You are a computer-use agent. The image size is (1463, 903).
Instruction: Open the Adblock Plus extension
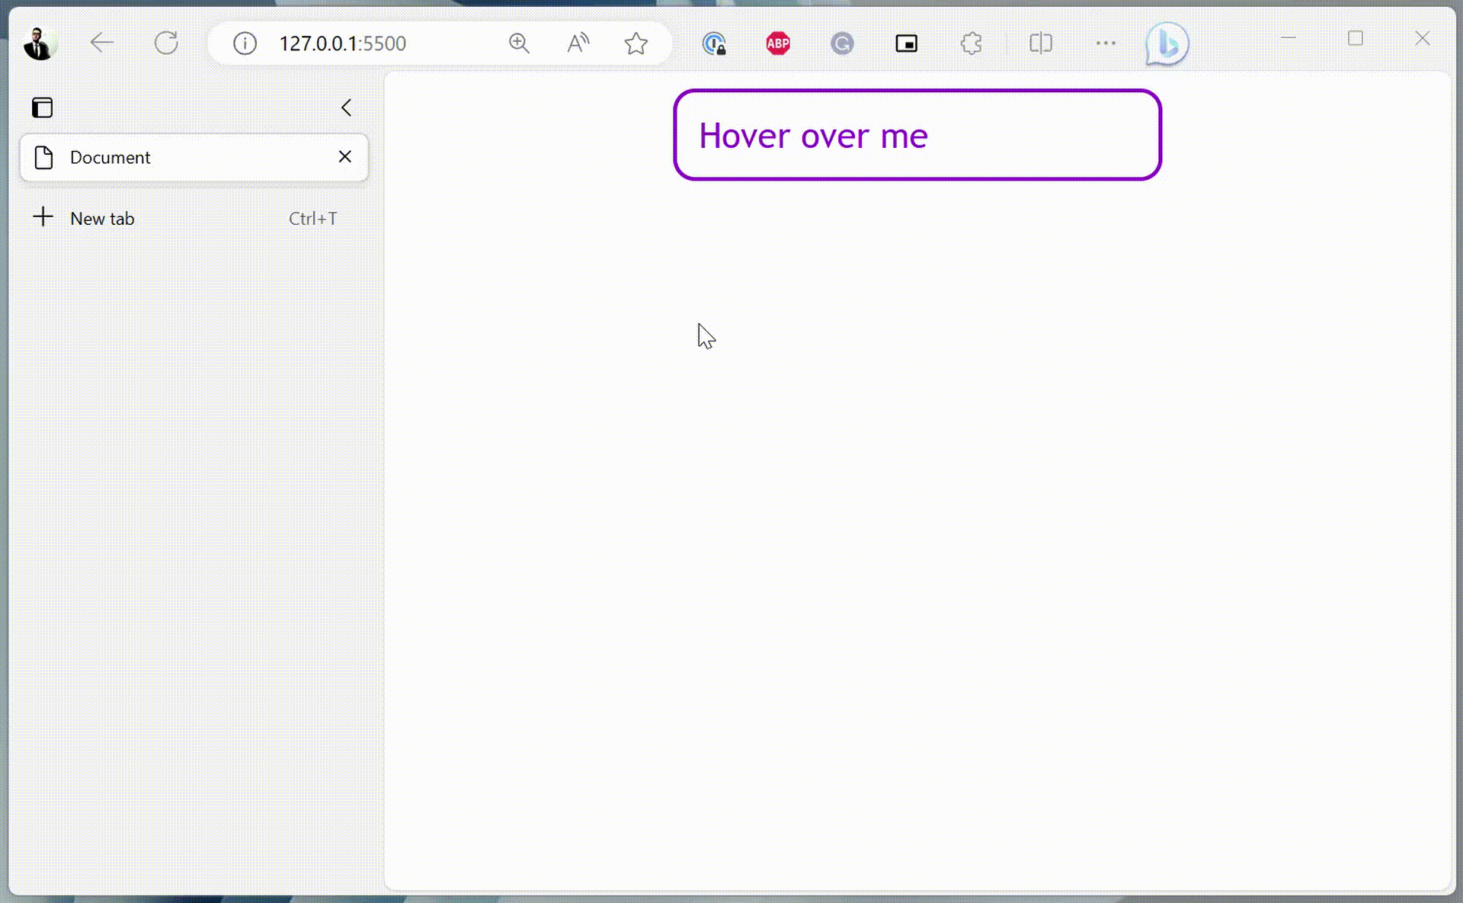[778, 43]
